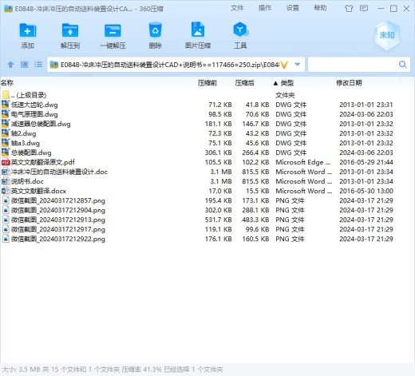Go up one level with the arrow icon
This screenshot has height=376, width=415.
[10, 65]
